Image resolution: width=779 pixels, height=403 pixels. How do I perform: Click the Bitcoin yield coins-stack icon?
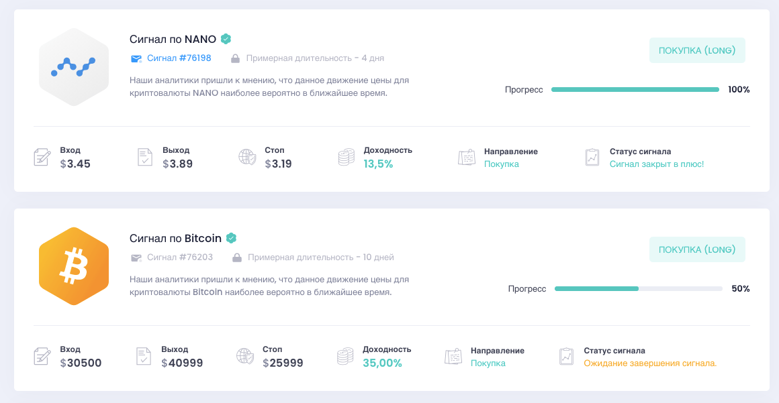coord(345,356)
